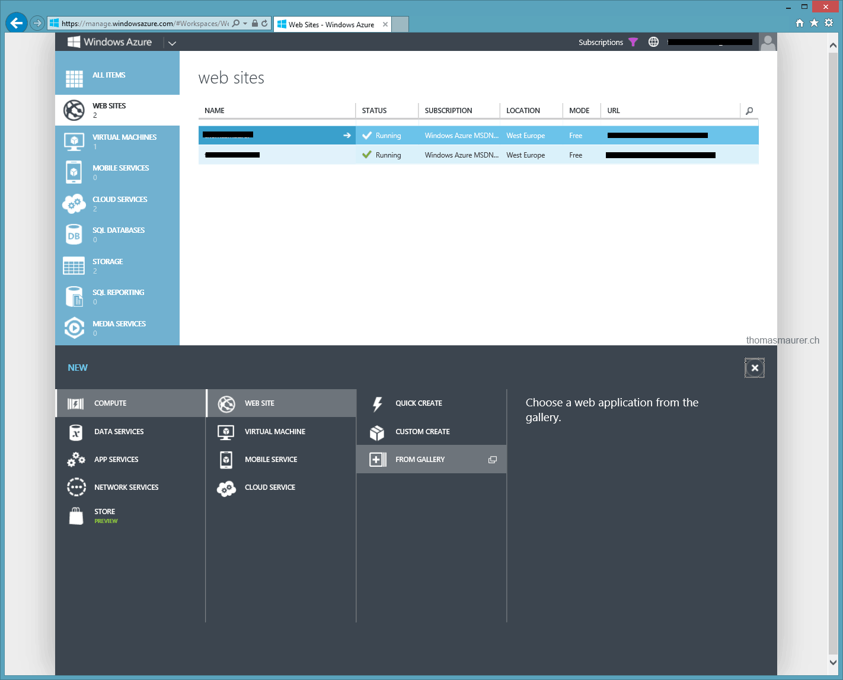Viewport: 843px width, 680px height.
Task: Click the From Gallery plus icon
Action: (378, 460)
